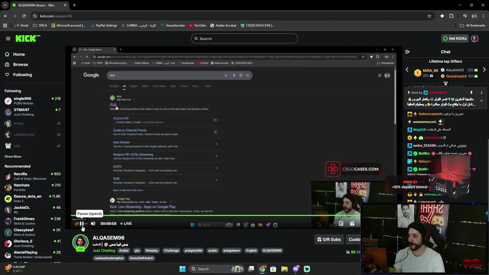489x275 pixels.
Task: Select the GrandSeftAutoV tag
Action: (x=141, y=258)
